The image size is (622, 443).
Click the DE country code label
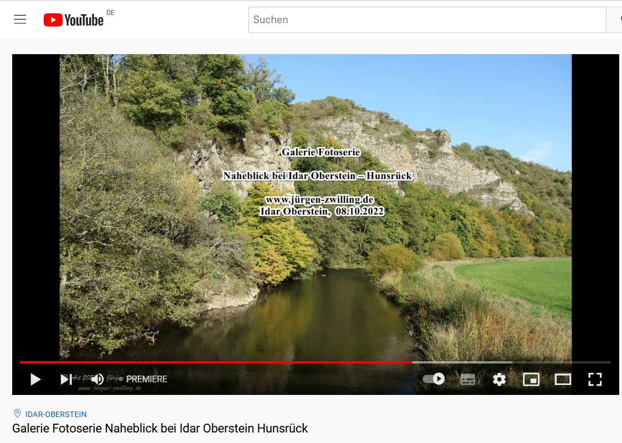tap(110, 13)
